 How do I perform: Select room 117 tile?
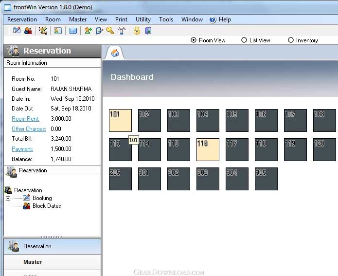click(237, 149)
